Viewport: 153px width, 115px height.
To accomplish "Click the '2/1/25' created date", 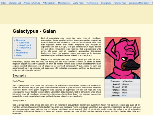I will 125,87.
